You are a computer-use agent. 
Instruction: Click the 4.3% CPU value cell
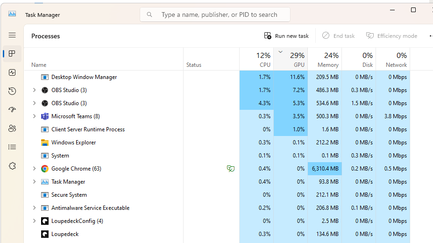click(x=256, y=103)
